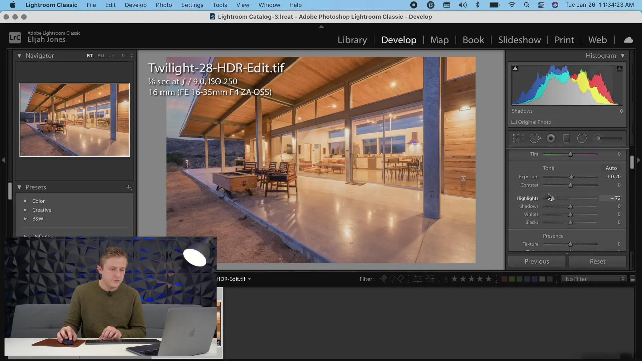Select the Radial Filter tool
The width and height of the screenshot is (642, 361).
(x=582, y=138)
